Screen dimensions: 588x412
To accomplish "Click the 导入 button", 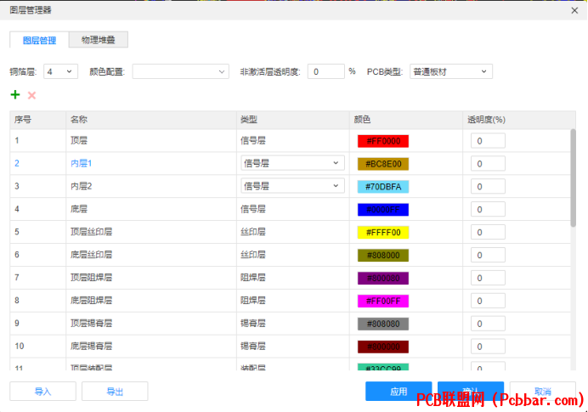I will pos(42,392).
